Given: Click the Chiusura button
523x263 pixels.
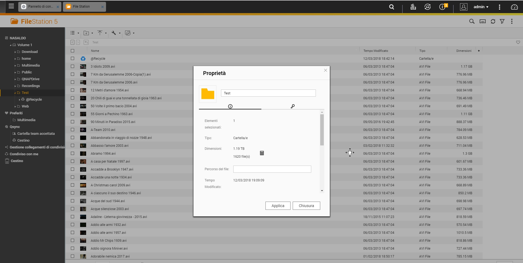Looking at the screenshot, I should [306, 206].
